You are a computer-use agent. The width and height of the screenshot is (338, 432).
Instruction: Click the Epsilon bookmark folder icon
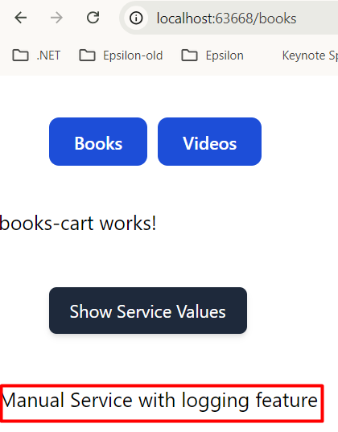[189, 56]
